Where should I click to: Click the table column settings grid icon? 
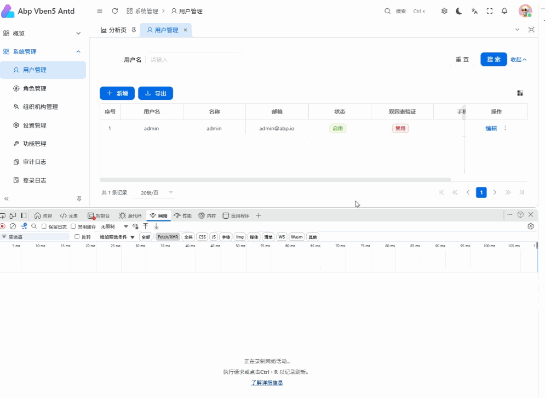[520, 93]
